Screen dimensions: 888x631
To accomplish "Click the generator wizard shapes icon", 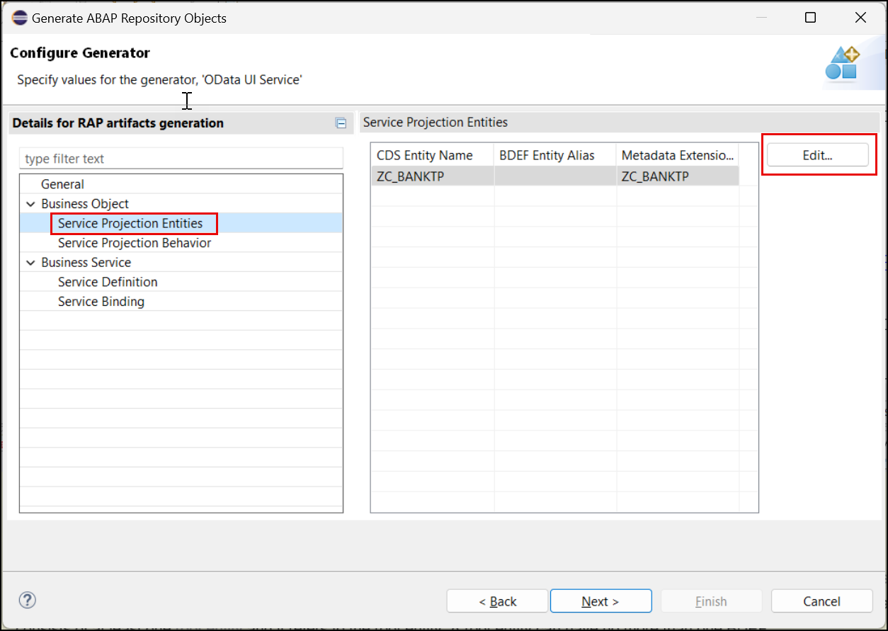I will pos(842,63).
